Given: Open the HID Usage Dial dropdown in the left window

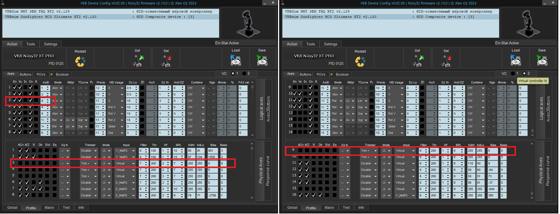Looking at the screenshot, I should [x=116, y=133].
